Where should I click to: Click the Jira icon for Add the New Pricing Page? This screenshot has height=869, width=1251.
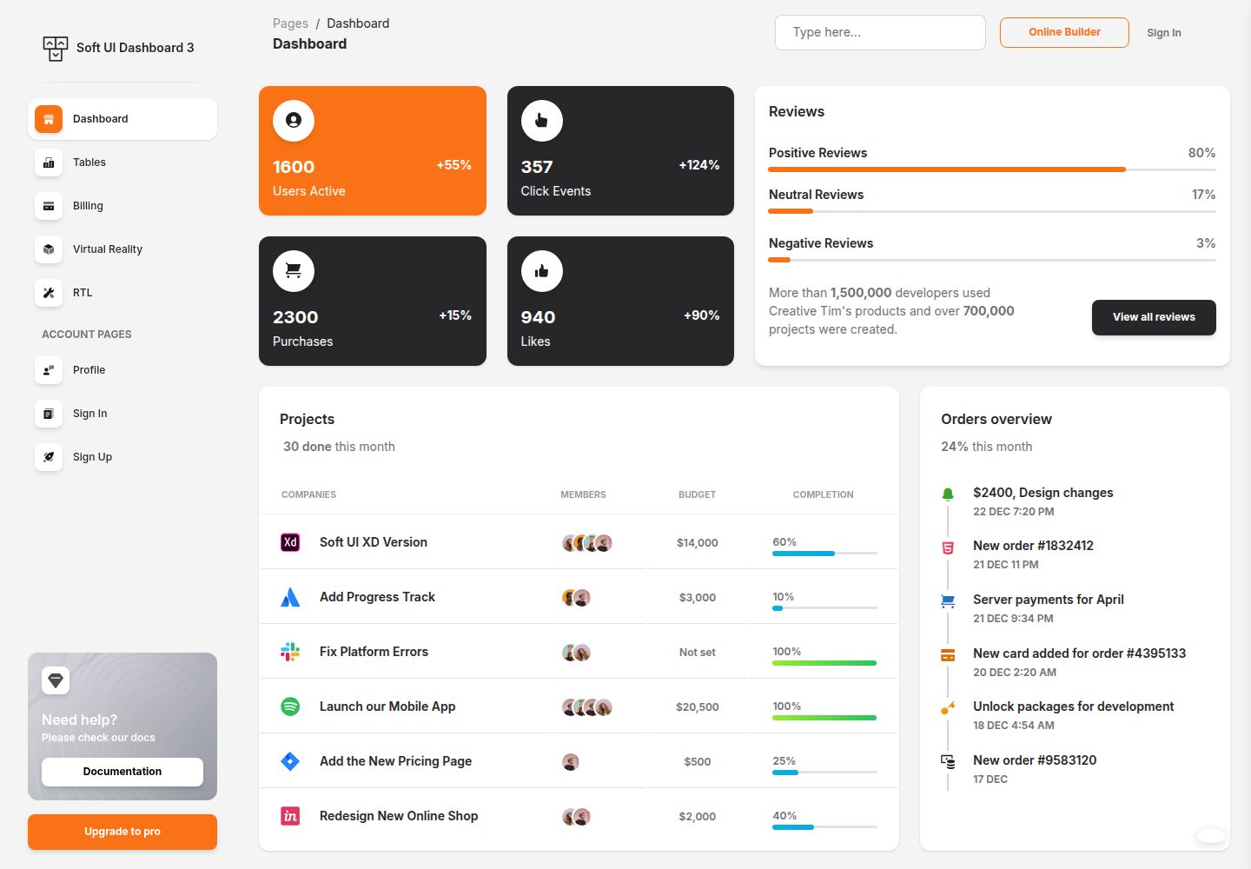pyautogui.click(x=290, y=761)
